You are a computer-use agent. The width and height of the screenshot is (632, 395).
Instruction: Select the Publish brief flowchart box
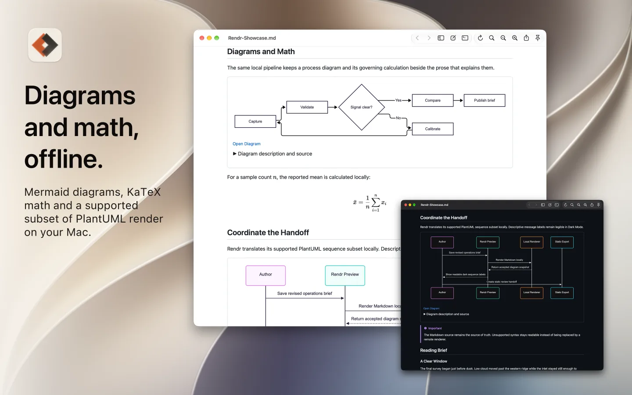(485, 101)
